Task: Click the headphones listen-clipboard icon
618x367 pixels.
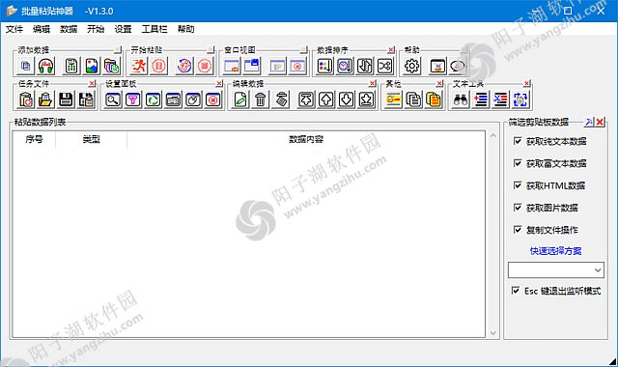Action: coord(45,66)
